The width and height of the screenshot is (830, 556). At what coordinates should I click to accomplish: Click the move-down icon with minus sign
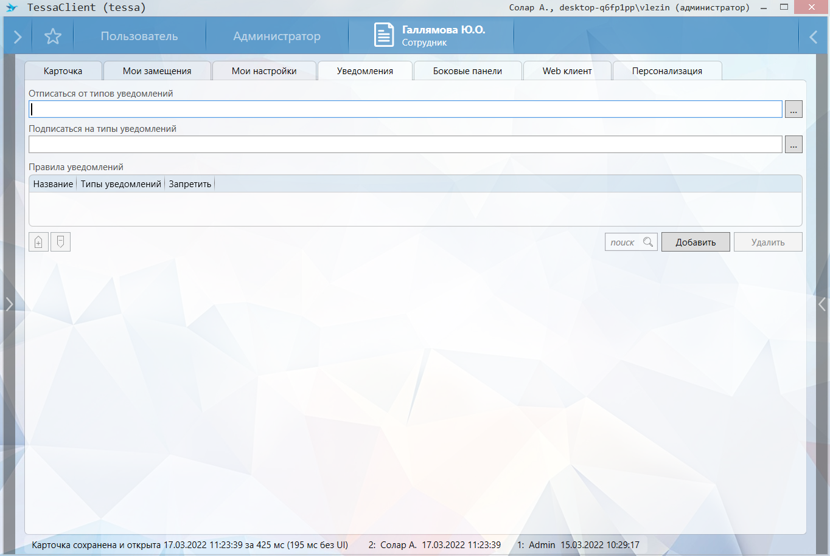(x=60, y=242)
